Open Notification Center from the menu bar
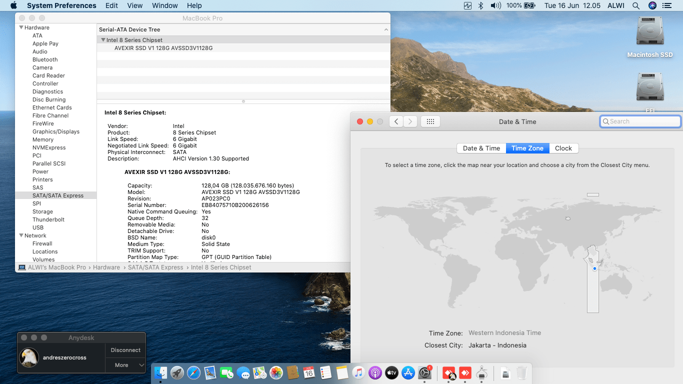This screenshot has height=384, width=683. [666, 5]
